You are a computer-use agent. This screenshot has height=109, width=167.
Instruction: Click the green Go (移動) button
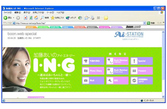(151, 23)
